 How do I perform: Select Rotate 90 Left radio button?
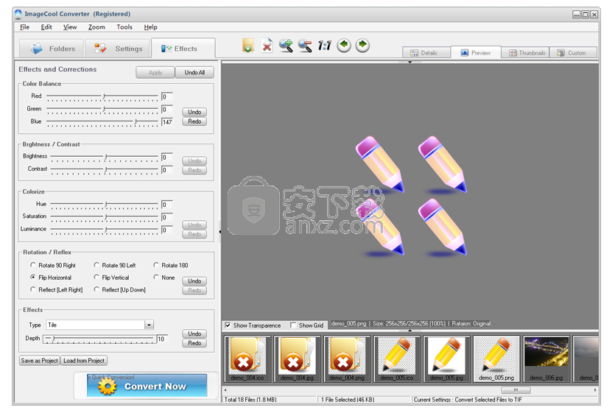pyautogui.click(x=96, y=265)
